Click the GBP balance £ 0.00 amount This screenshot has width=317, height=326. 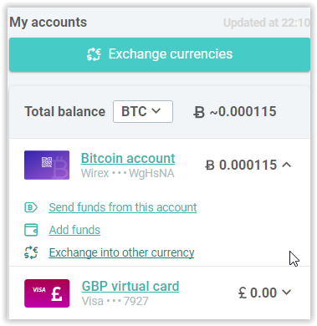[258, 293]
